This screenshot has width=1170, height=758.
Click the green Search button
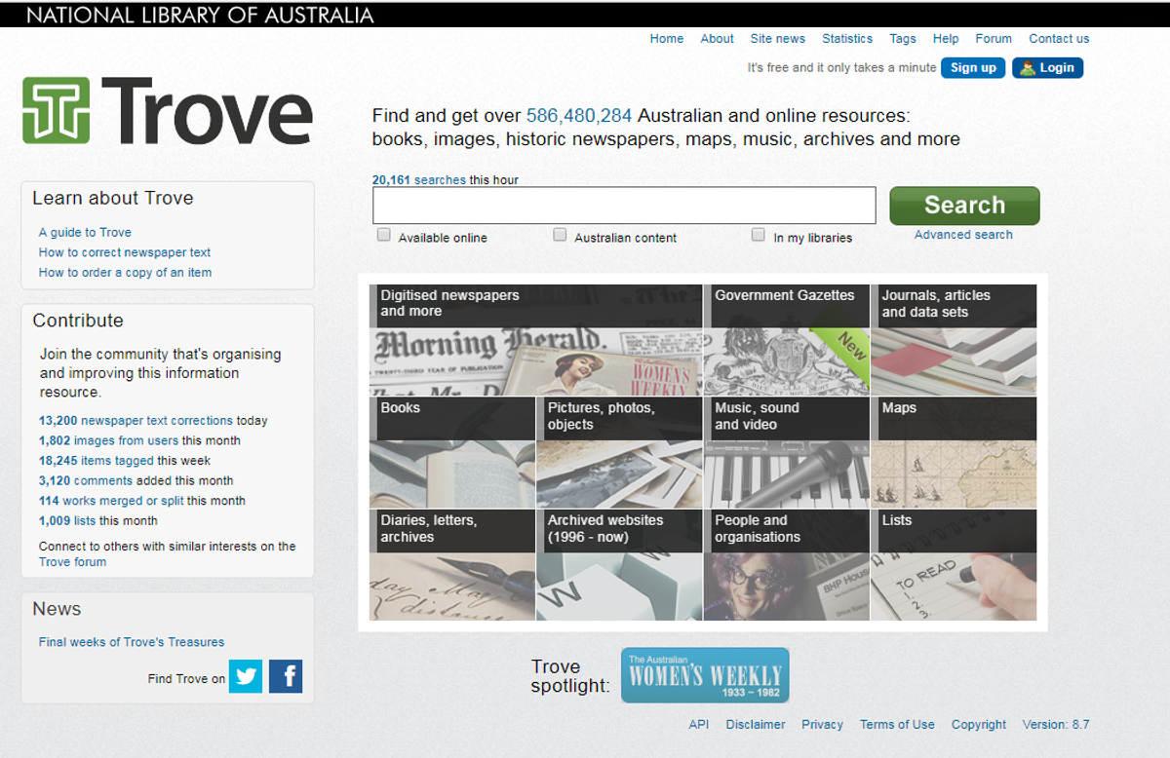pos(964,206)
